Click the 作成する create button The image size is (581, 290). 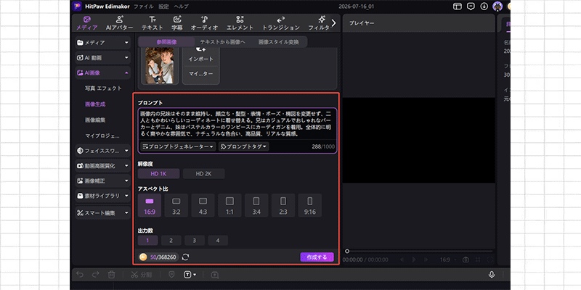[317, 257]
